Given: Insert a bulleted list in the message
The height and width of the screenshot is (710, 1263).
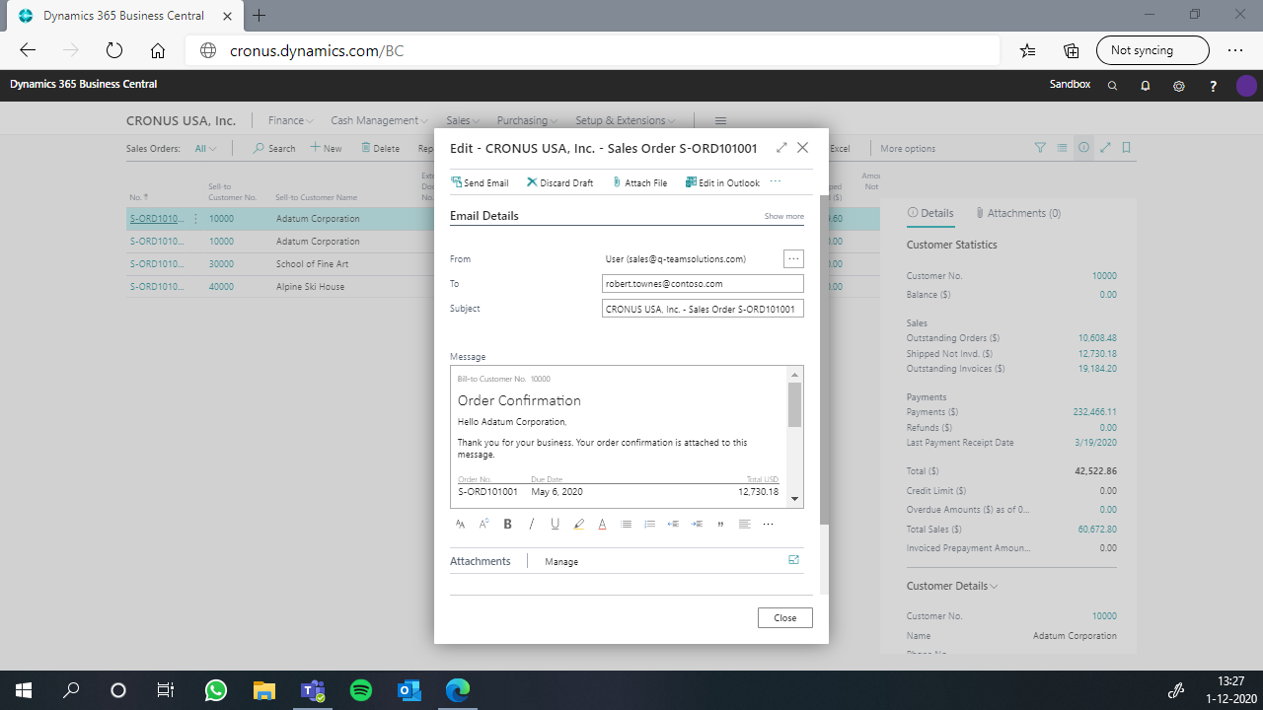Looking at the screenshot, I should (x=626, y=524).
